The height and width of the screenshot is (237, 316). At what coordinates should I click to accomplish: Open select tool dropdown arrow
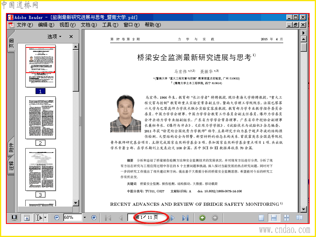tap(45, 218)
